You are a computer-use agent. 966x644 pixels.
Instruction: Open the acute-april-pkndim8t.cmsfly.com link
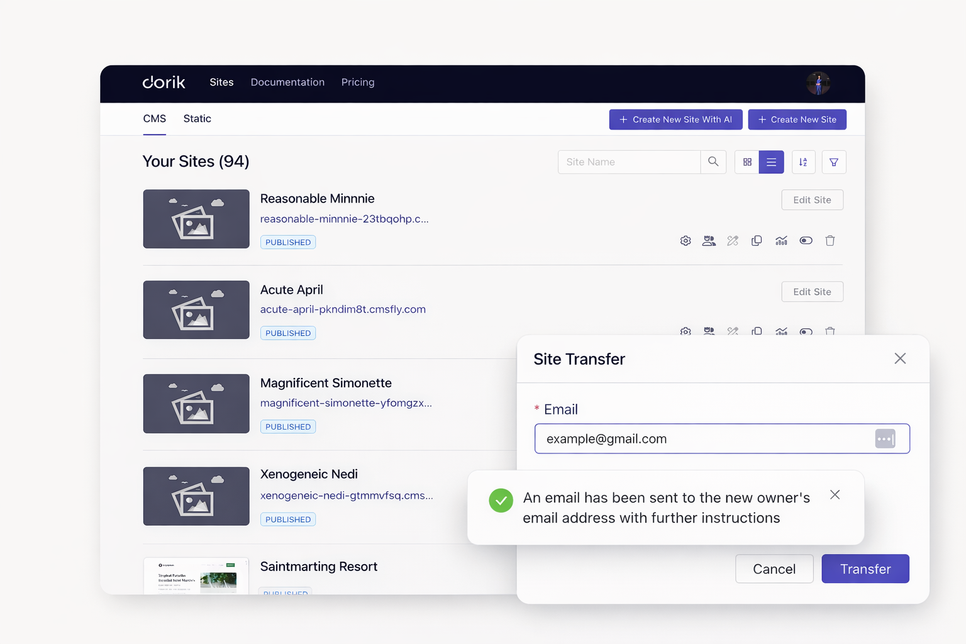[343, 309]
